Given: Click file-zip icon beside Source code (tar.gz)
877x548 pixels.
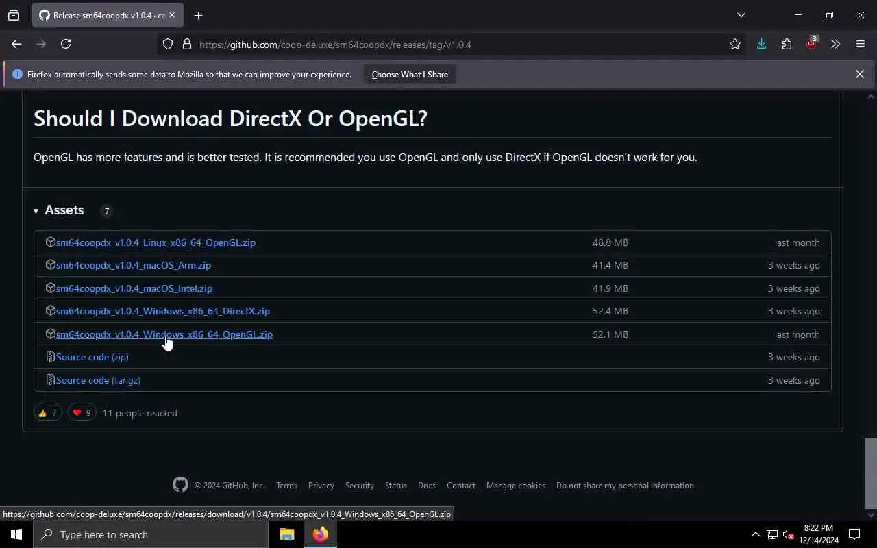Looking at the screenshot, I should click(x=50, y=379).
